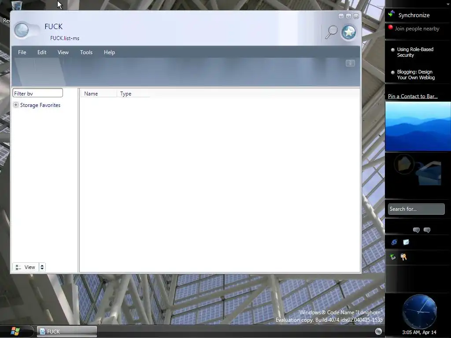Minimize the window using the title bar button
This screenshot has width=451, height=338.
pos(341,16)
